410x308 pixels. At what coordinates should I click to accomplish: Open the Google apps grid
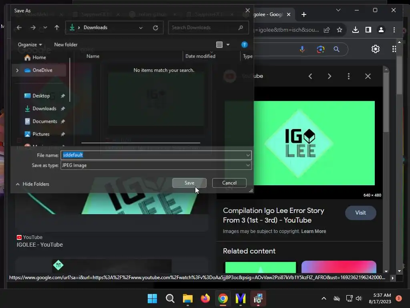pos(394,49)
